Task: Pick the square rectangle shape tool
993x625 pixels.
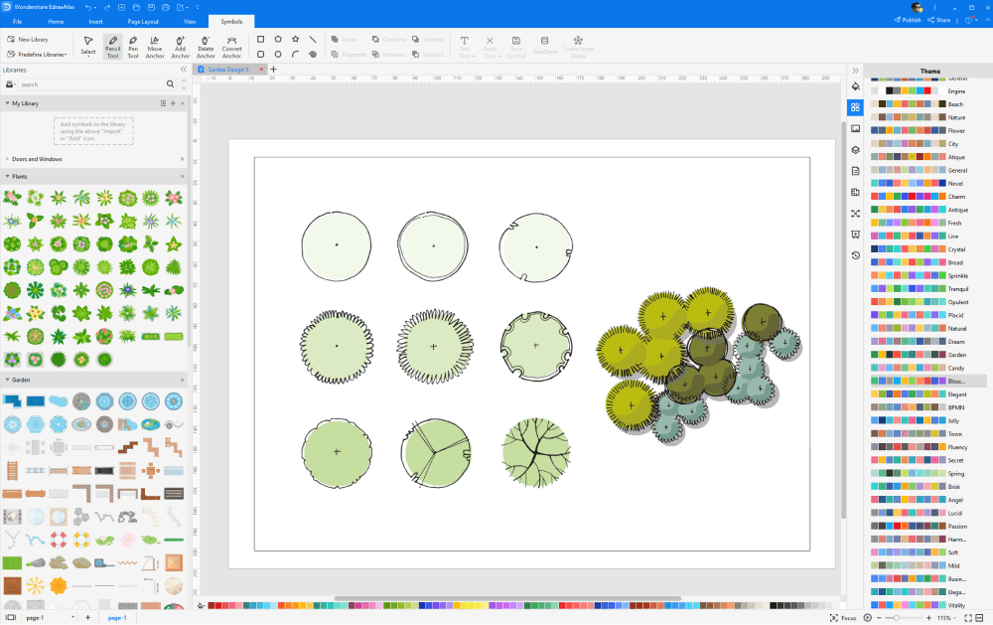Action: pos(260,40)
